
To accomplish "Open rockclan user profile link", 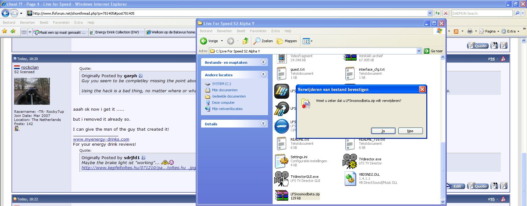I will click(30, 67).
